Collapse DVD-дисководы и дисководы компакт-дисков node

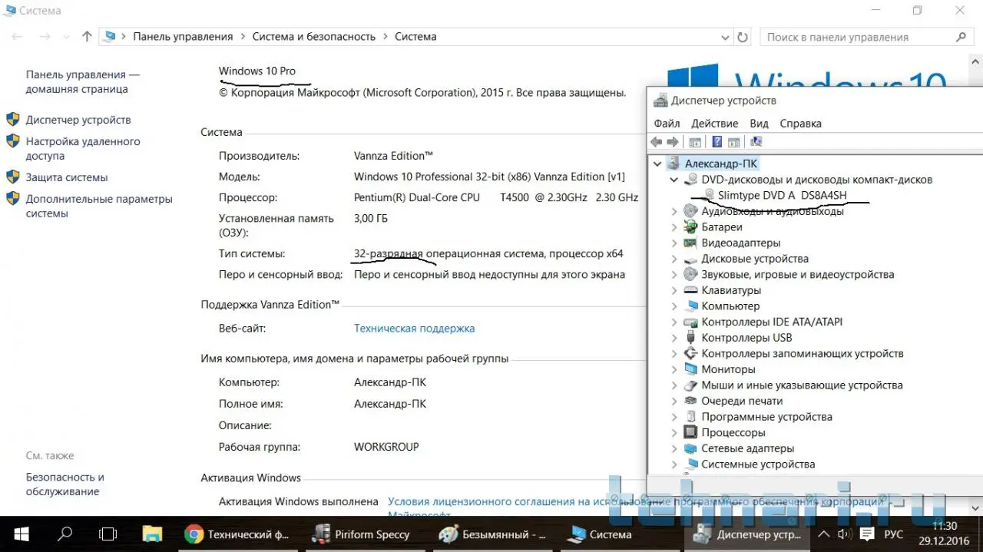[x=674, y=180]
